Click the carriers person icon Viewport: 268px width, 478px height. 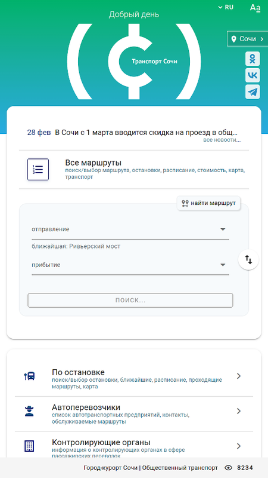coord(29,411)
